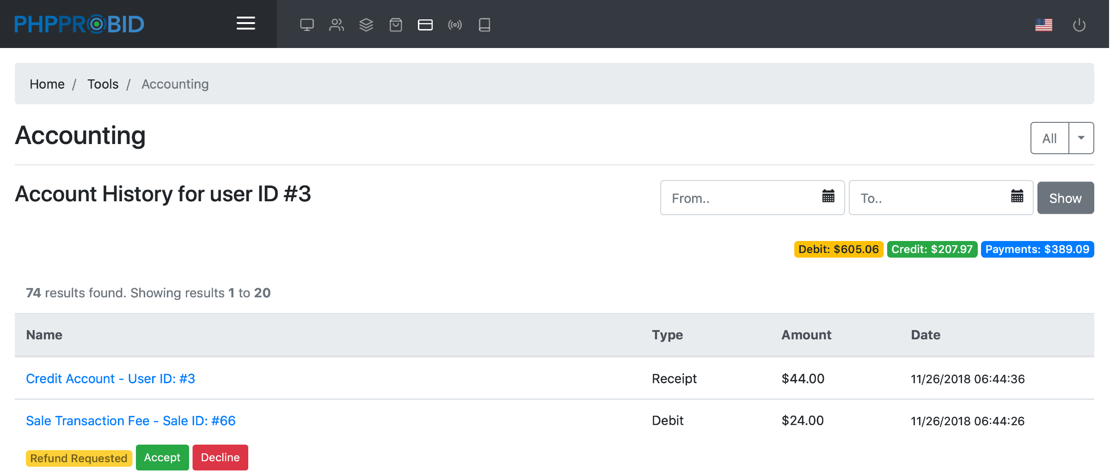Click the power logout icon
The width and height of the screenshot is (1110, 476).
[1079, 25]
